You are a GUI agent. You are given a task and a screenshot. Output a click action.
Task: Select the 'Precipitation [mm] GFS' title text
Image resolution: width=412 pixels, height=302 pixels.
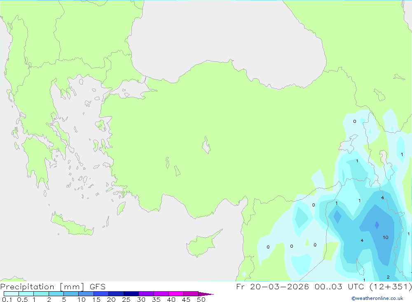coord(53,287)
